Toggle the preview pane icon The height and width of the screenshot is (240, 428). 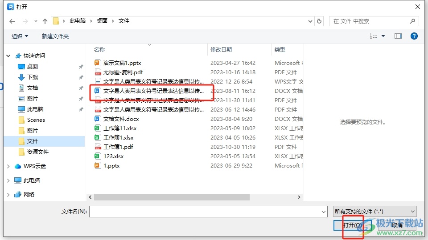(398, 36)
